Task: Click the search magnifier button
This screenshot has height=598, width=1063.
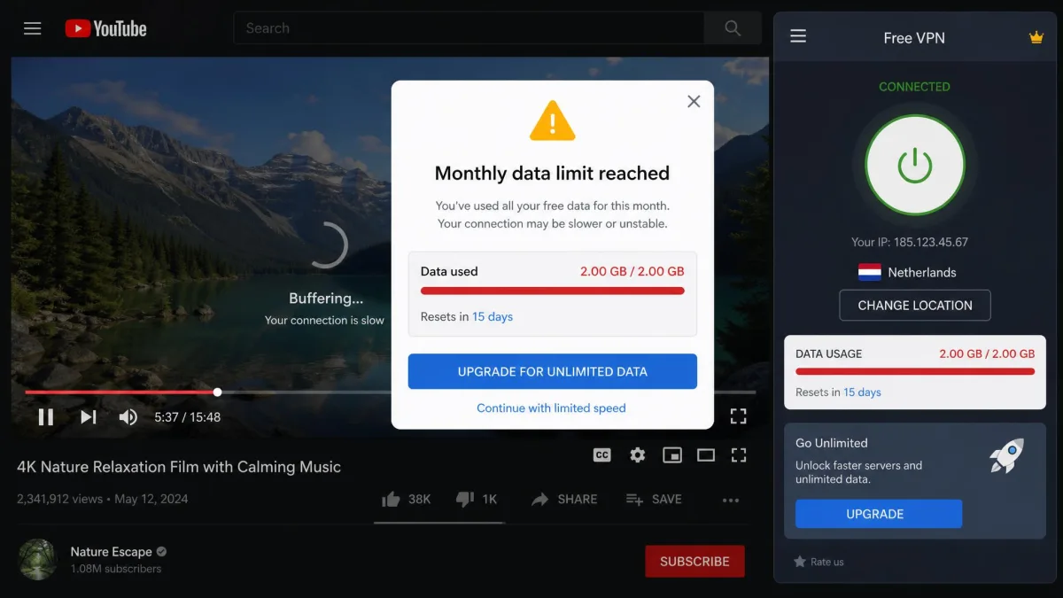Action: coord(733,28)
